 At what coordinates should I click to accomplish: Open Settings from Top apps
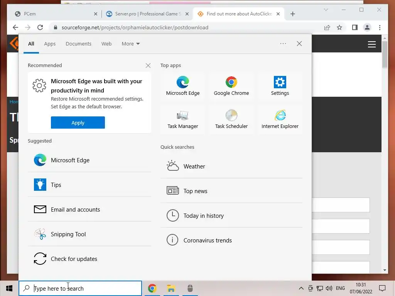280,86
